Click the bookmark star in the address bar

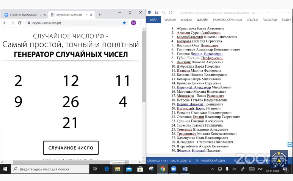124,23
